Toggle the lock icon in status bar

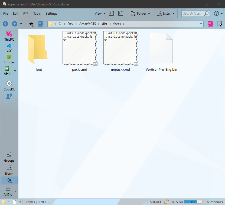167,202
